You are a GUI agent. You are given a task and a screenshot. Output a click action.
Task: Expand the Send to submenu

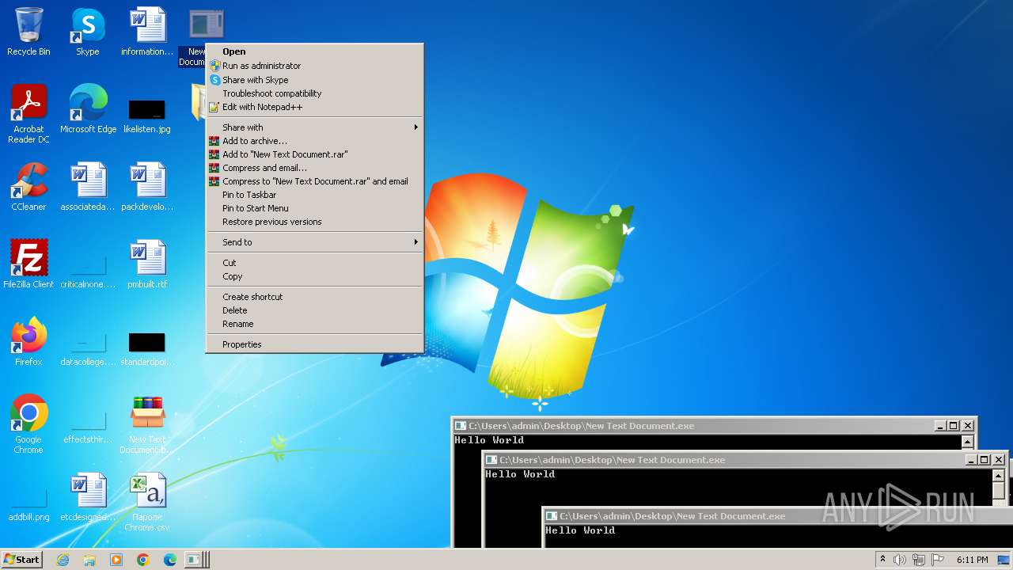[315, 242]
